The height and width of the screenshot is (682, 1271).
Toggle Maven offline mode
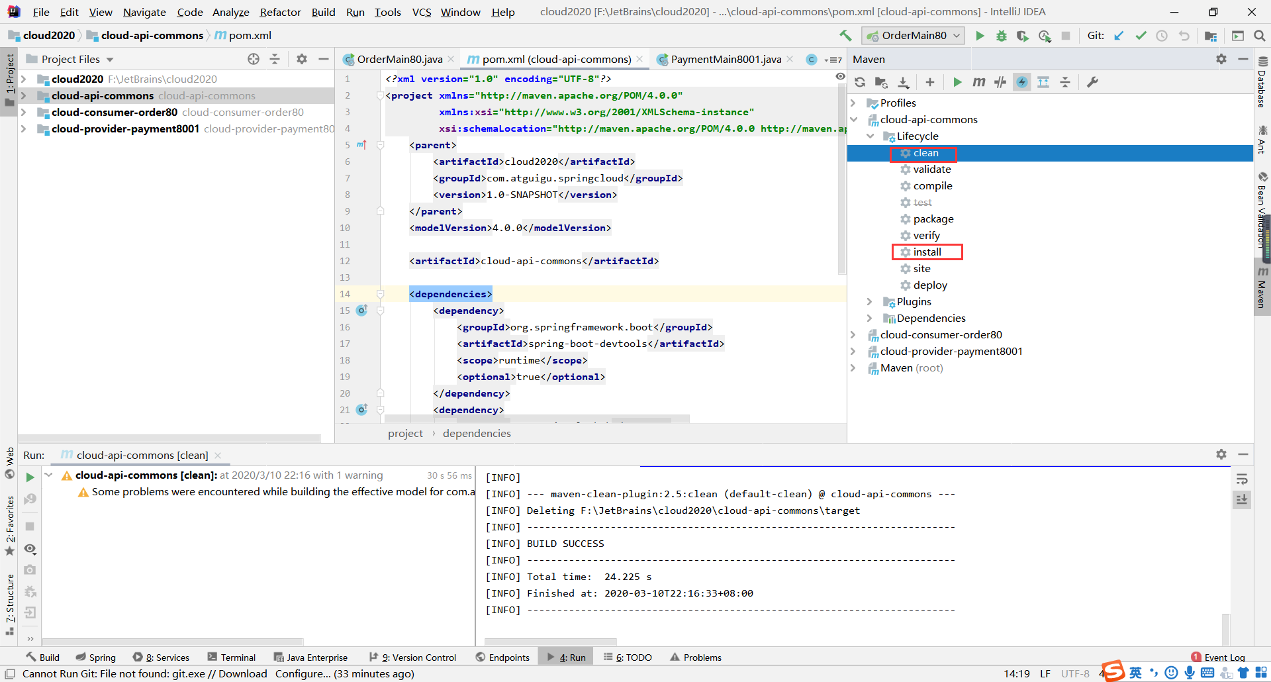1000,82
